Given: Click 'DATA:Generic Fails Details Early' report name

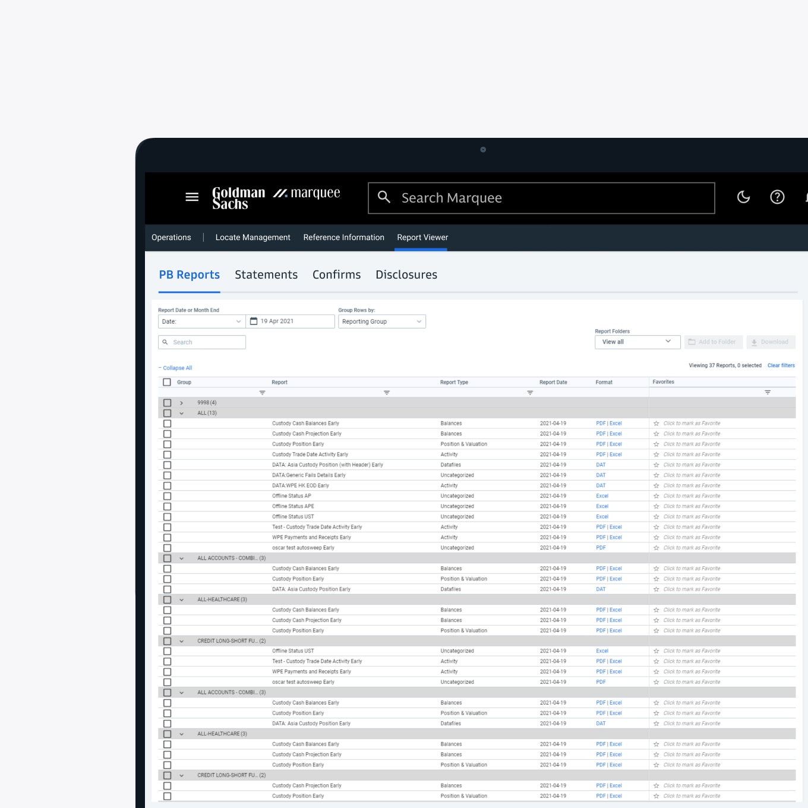Looking at the screenshot, I should click(308, 475).
